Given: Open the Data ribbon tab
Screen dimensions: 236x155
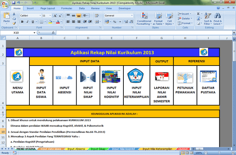Looking at the screenshot, I should point(82,8).
